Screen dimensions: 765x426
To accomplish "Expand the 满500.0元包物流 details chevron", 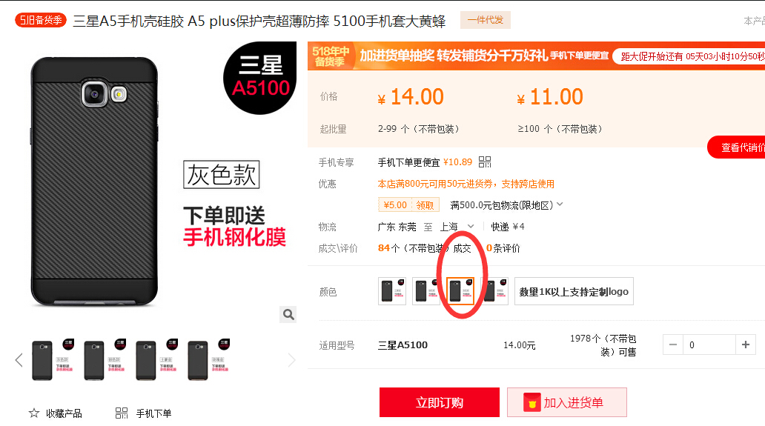I will point(560,204).
